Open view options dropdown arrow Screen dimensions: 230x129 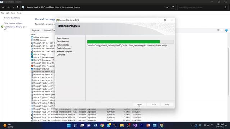(222, 30)
